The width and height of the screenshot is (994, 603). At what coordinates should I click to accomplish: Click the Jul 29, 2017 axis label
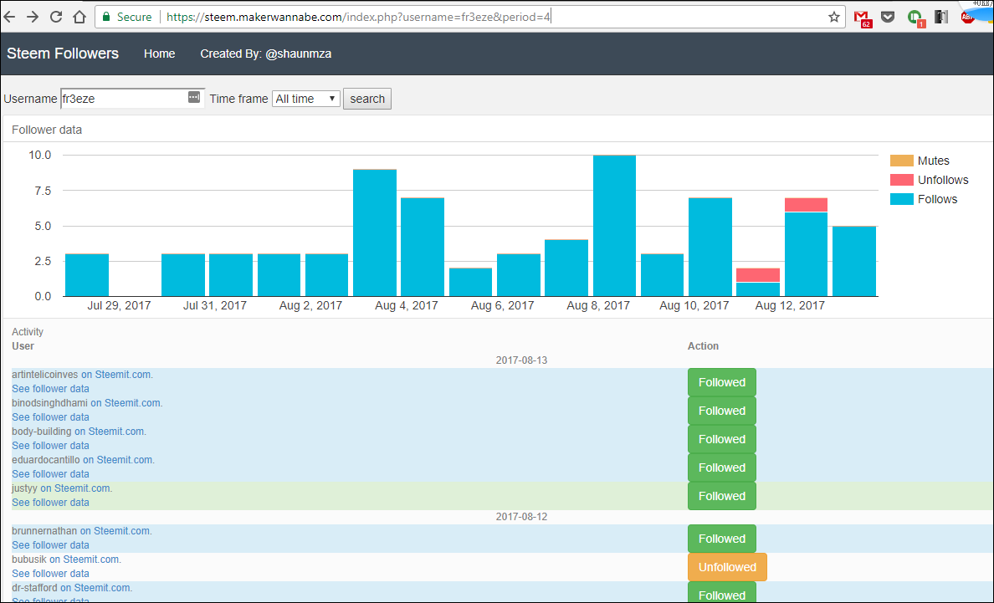pyautogui.click(x=119, y=306)
